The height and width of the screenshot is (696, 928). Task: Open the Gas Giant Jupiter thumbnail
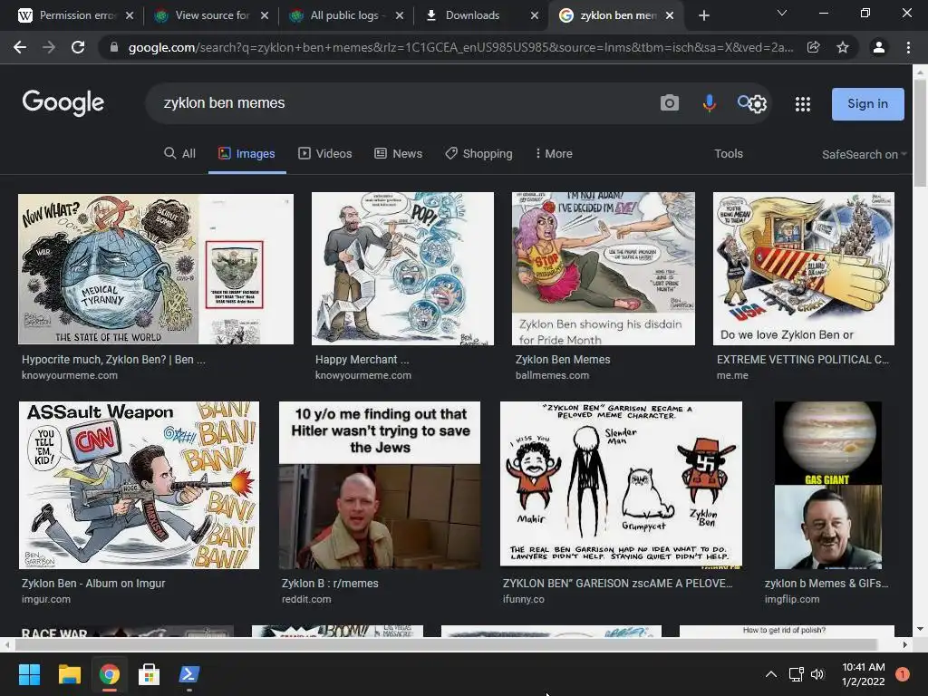pos(828,486)
